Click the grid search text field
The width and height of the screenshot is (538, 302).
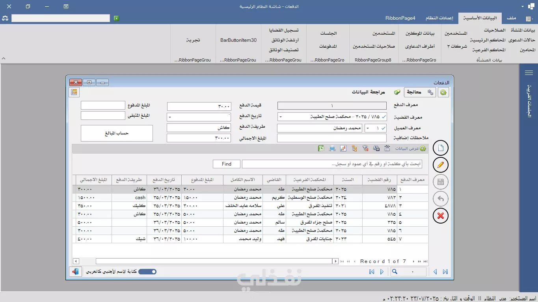tap(332, 164)
